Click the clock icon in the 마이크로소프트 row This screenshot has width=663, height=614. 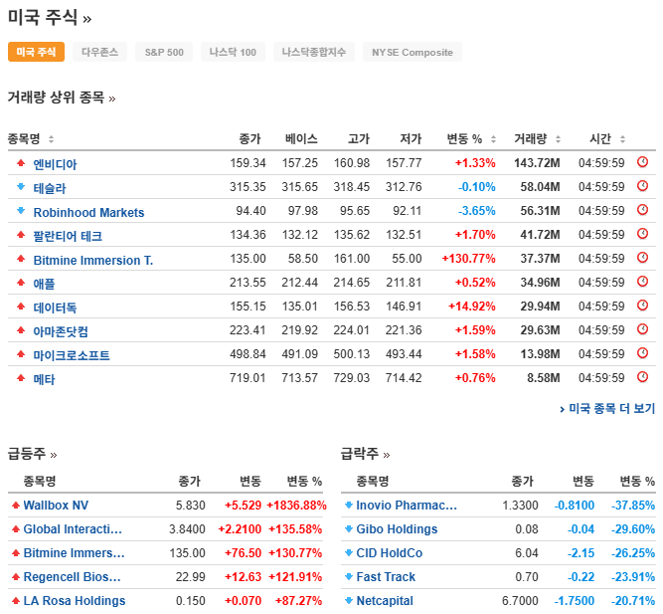[x=642, y=353]
